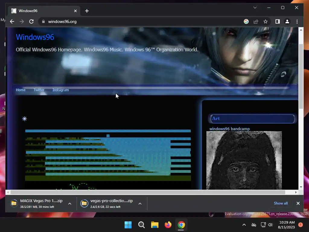Open volume control tray icon
This screenshot has height=232, width=309.
[x=270, y=225]
